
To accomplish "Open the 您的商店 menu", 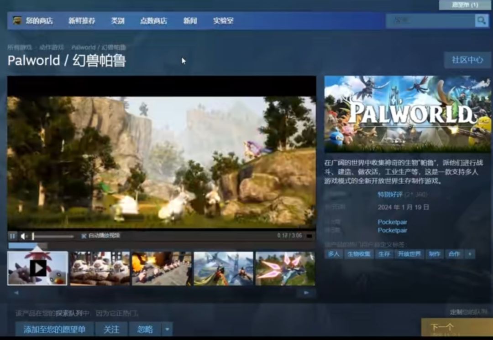I will click(x=39, y=21).
